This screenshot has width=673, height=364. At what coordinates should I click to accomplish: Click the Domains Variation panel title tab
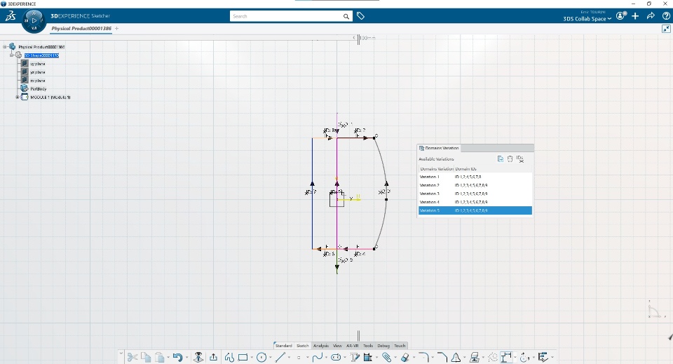pyautogui.click(x=439, y=148)
